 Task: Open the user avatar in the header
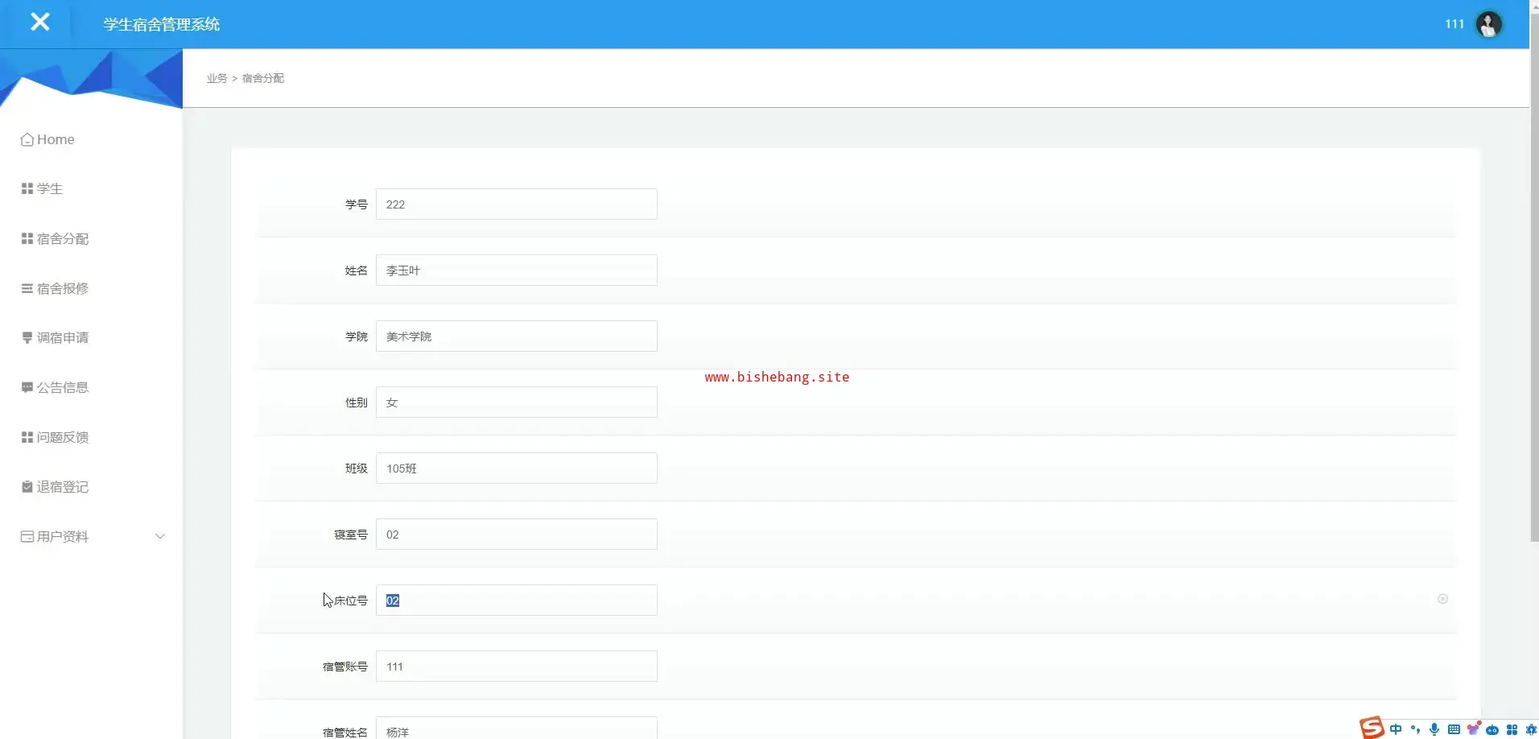coord(1488,24)
